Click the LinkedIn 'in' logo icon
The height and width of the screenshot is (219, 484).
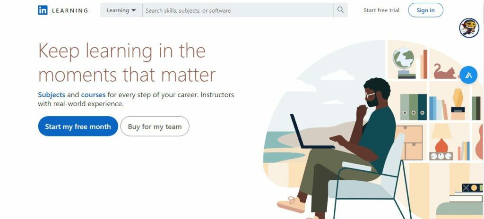click(43, 10)
